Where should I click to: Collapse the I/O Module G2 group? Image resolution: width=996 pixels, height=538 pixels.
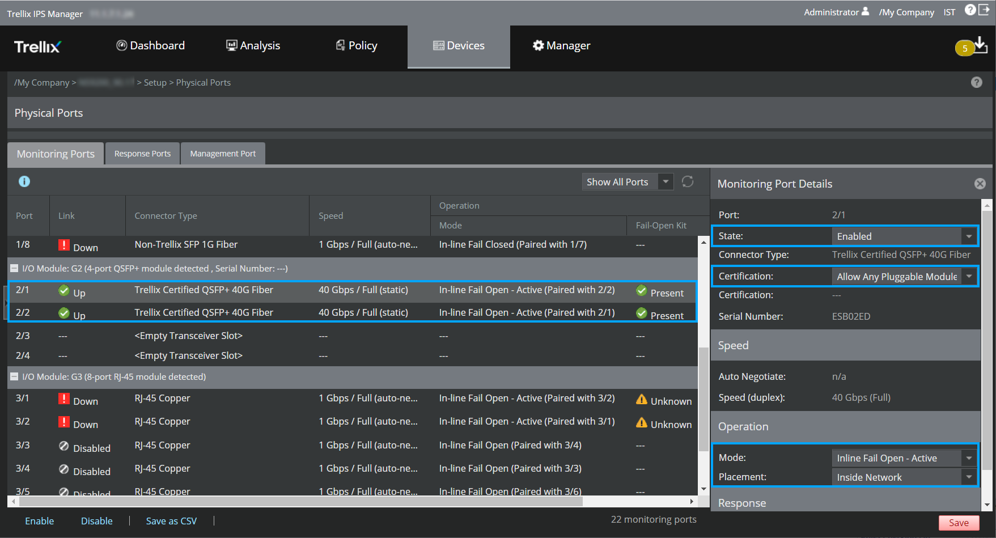coord(14,268)
